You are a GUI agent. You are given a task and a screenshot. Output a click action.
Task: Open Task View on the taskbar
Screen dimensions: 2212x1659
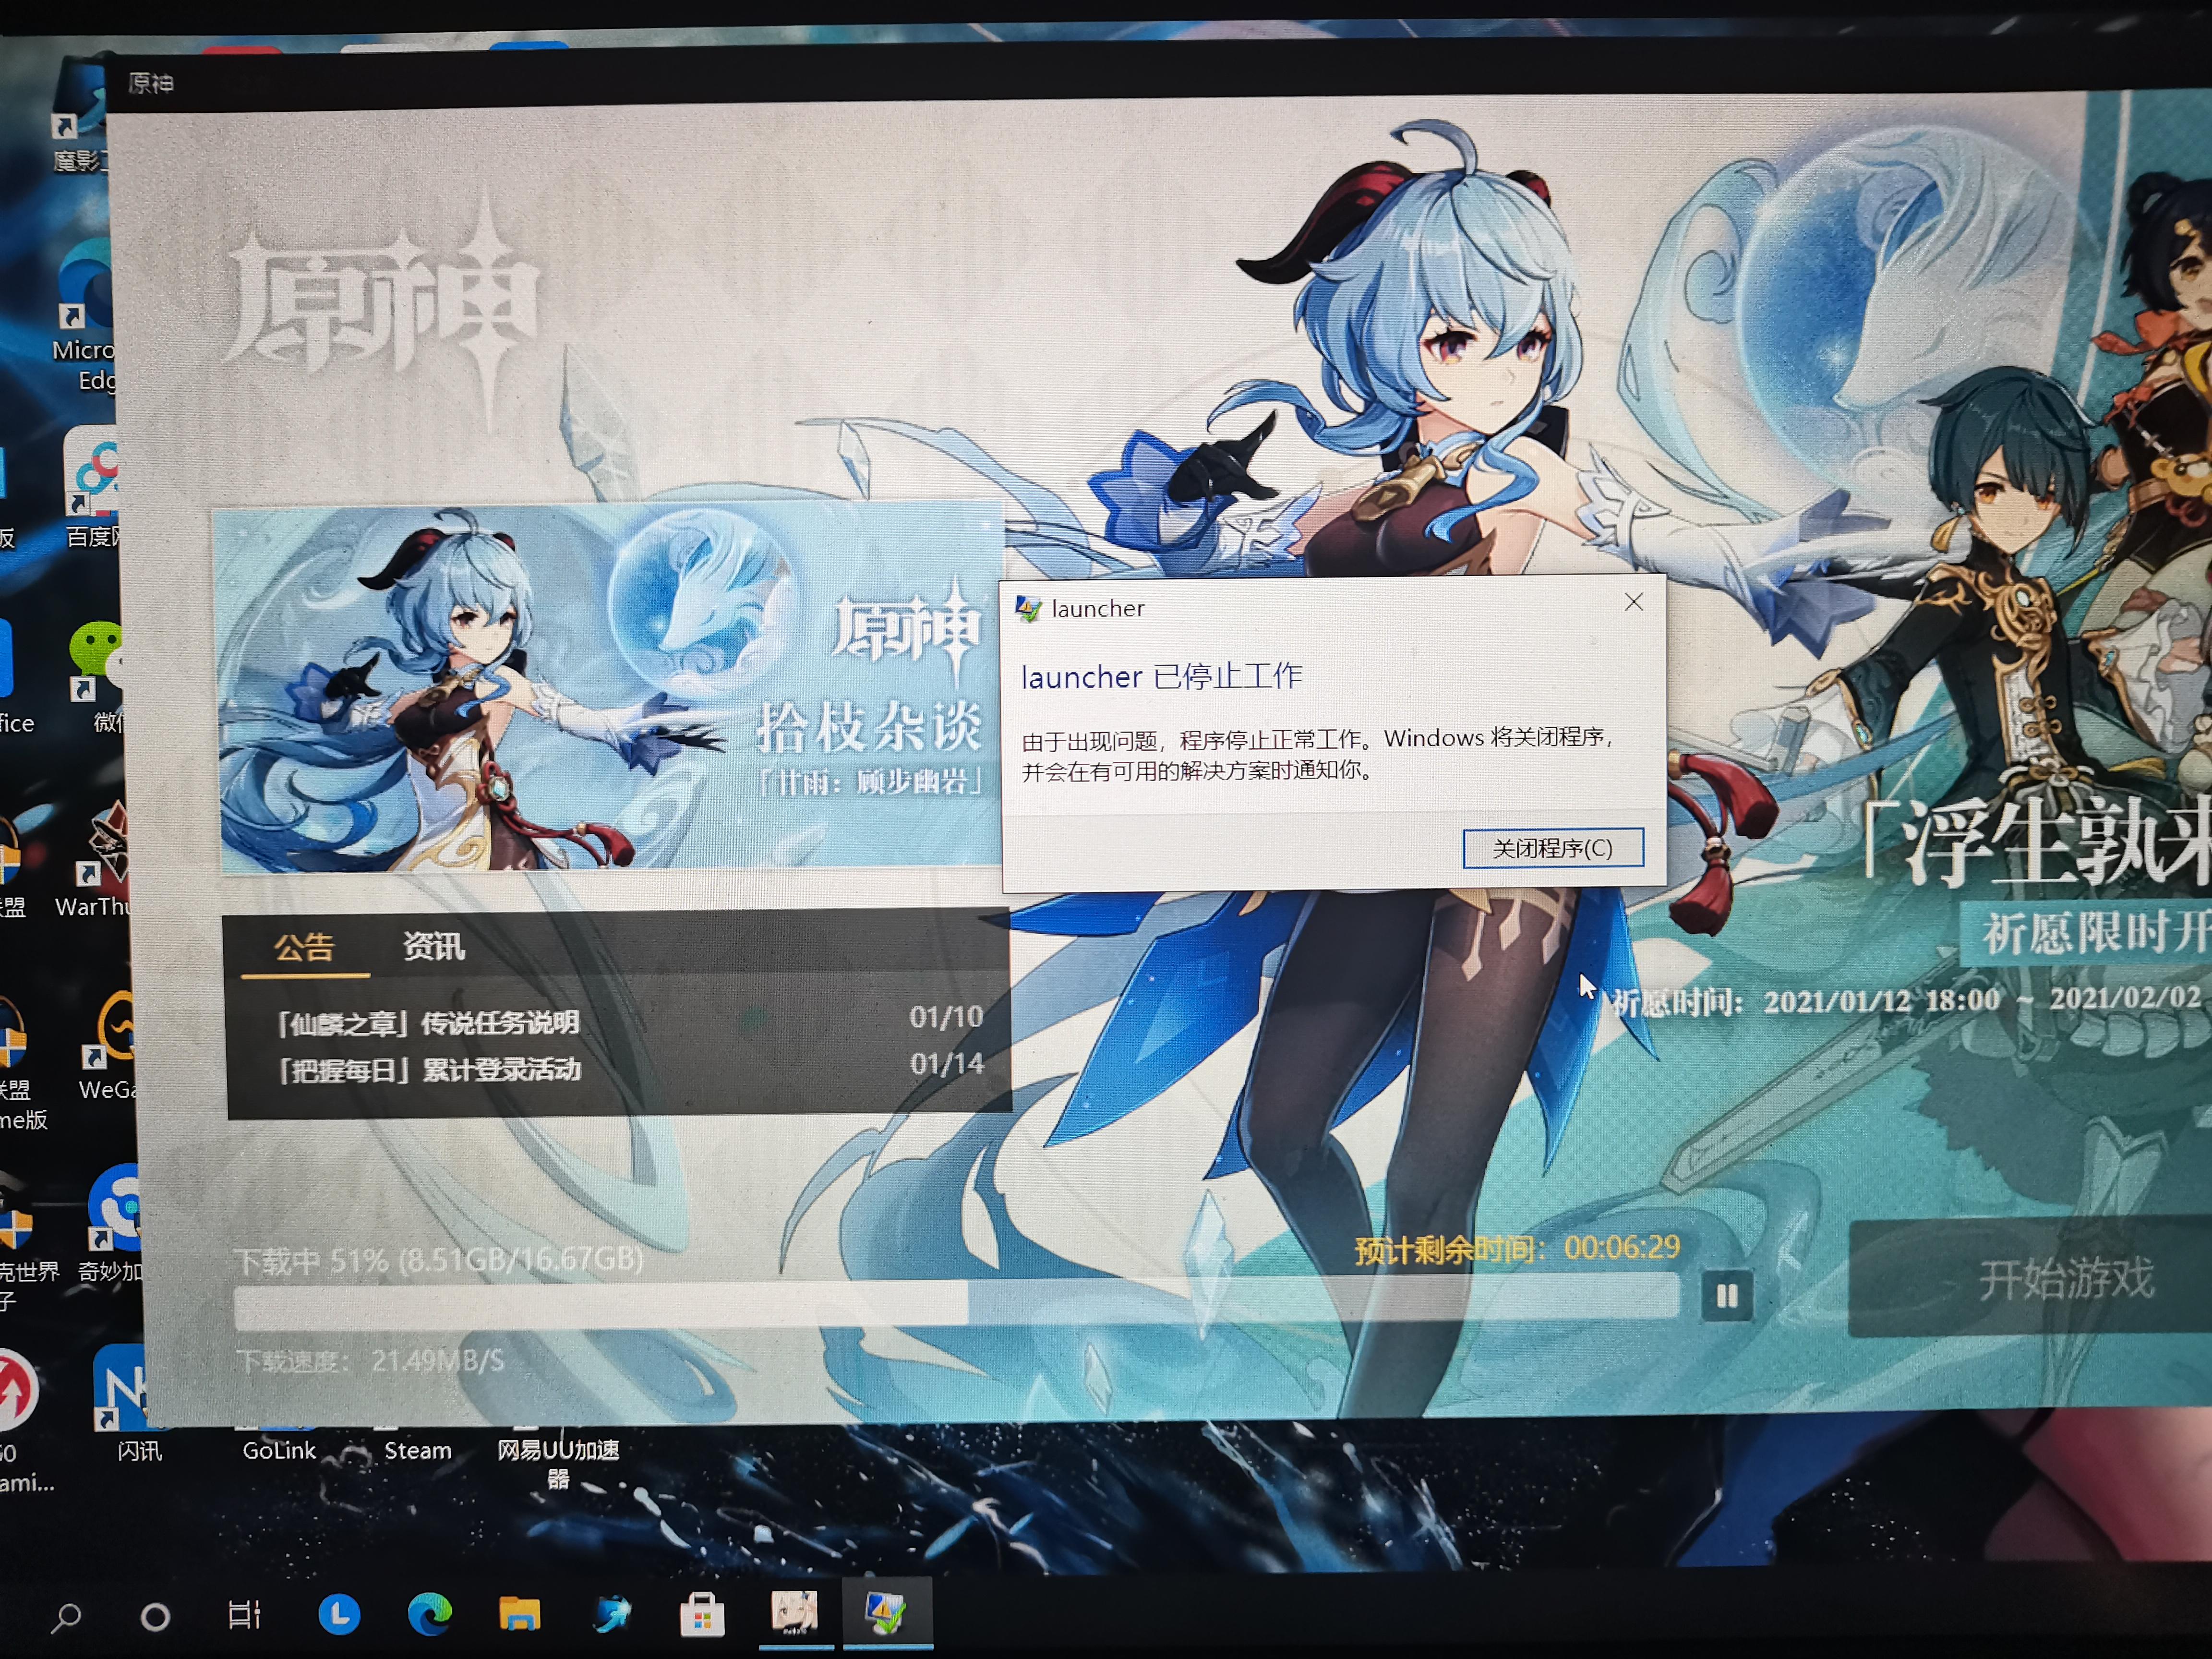pyautogui.click(x=244, y=1614)
